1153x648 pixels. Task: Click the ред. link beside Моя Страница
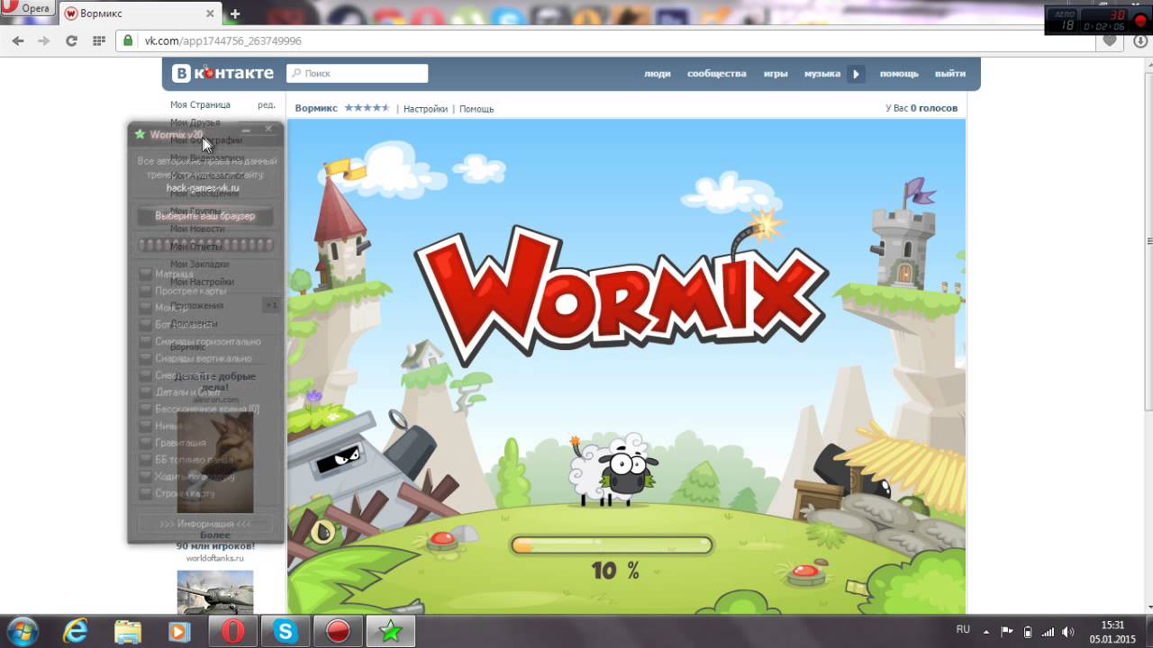tap(267, 105)
